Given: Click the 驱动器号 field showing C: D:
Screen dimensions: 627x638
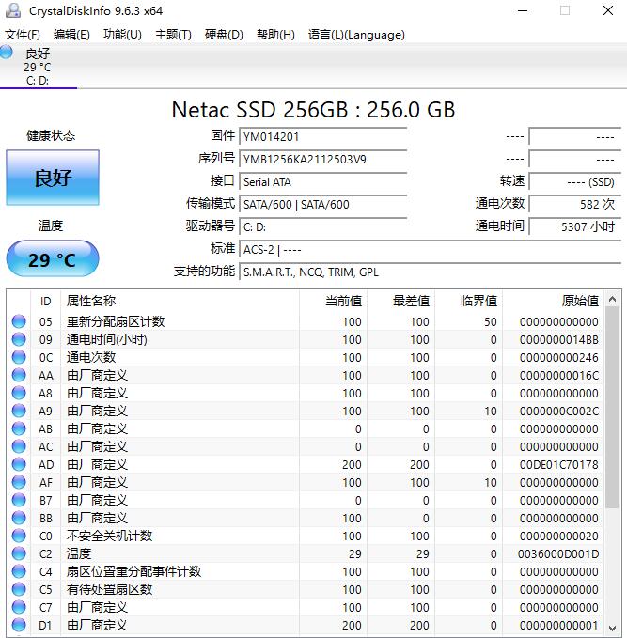Looking at the screenshot, I should click(x=323, y=227).
